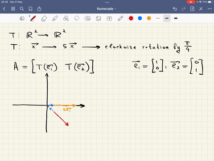Open the share and export menu

point(39,9)
